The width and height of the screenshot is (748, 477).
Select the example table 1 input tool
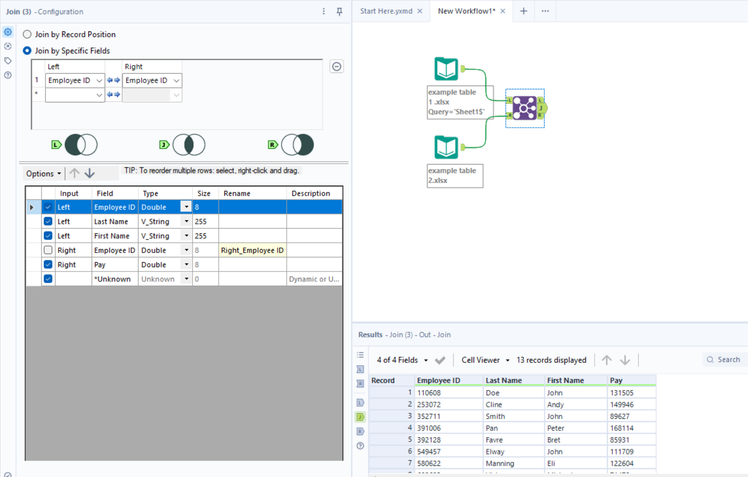point(446,69)
